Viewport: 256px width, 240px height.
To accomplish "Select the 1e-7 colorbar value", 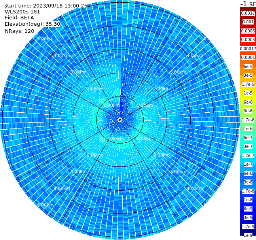I will coord(248,164).
